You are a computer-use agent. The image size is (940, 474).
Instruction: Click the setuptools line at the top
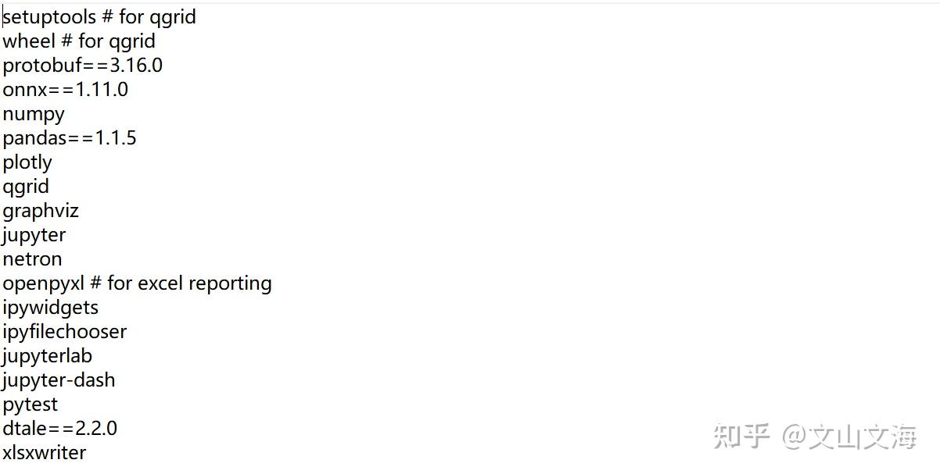point(99,17)
